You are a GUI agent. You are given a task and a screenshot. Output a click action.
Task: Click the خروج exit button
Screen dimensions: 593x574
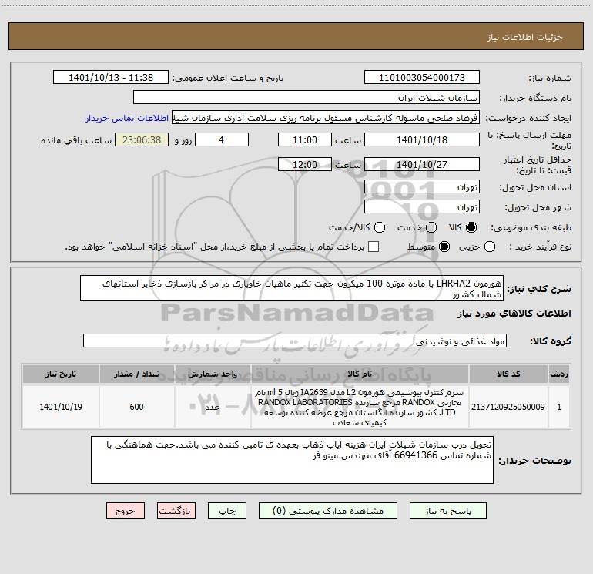tap(126, 510)
